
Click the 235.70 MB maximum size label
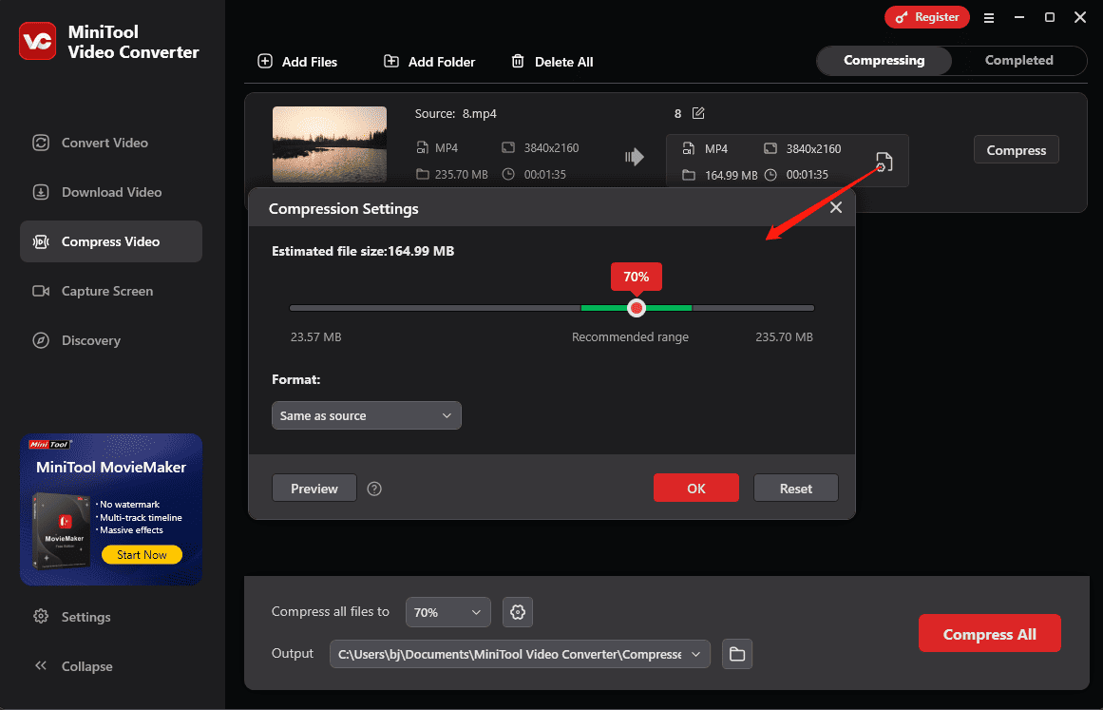coord(784,337)
